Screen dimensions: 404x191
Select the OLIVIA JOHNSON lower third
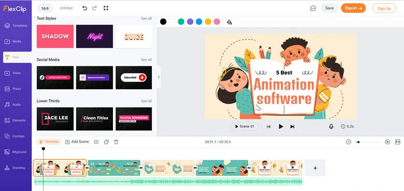[134, 119]
